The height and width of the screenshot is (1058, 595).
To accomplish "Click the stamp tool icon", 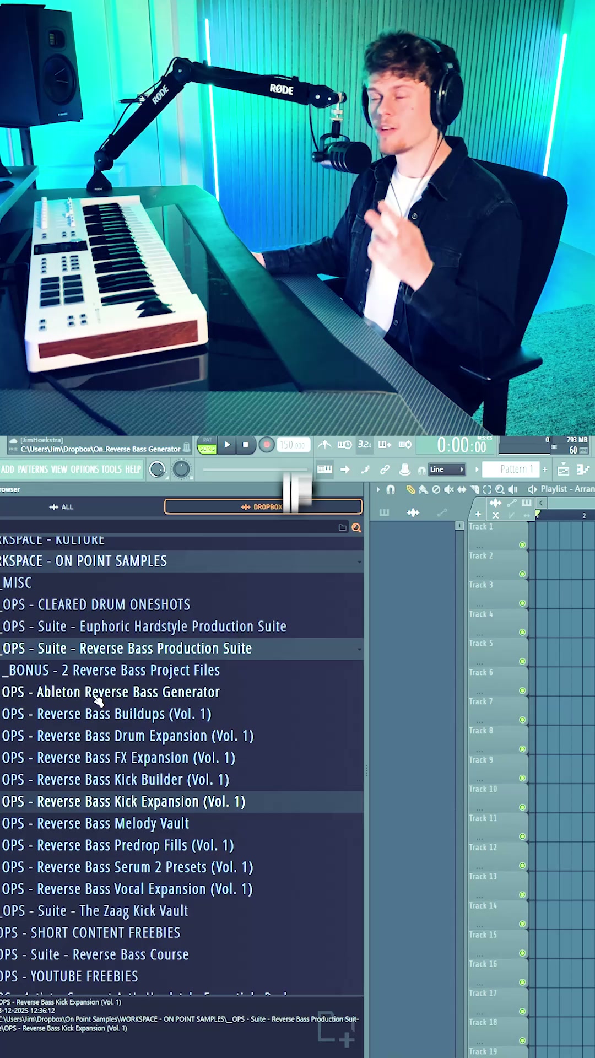I will point(404,469).
